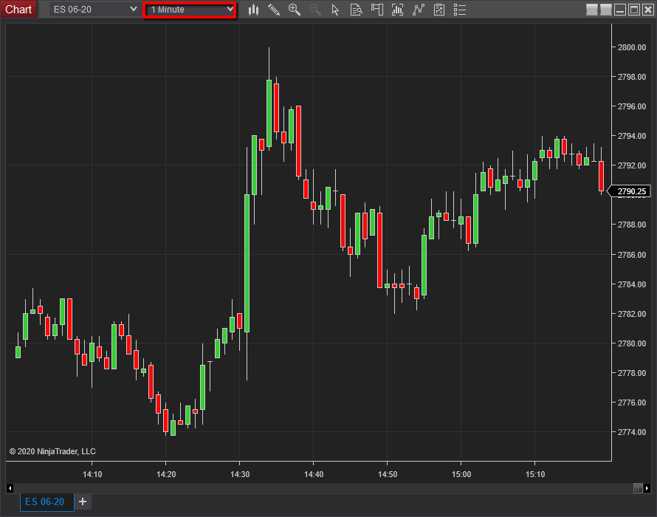Open the ES 06-20 instrument dropdown
657x517 pixels.
94,9
